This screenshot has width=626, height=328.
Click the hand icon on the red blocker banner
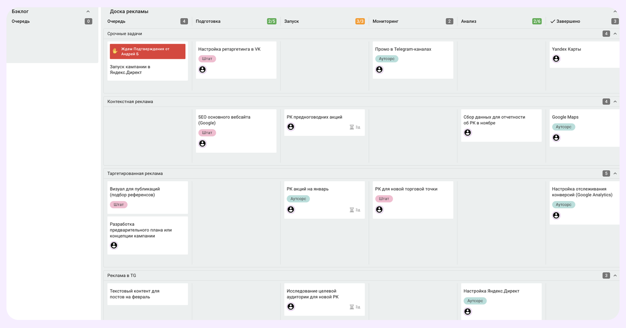coord(115,51)
